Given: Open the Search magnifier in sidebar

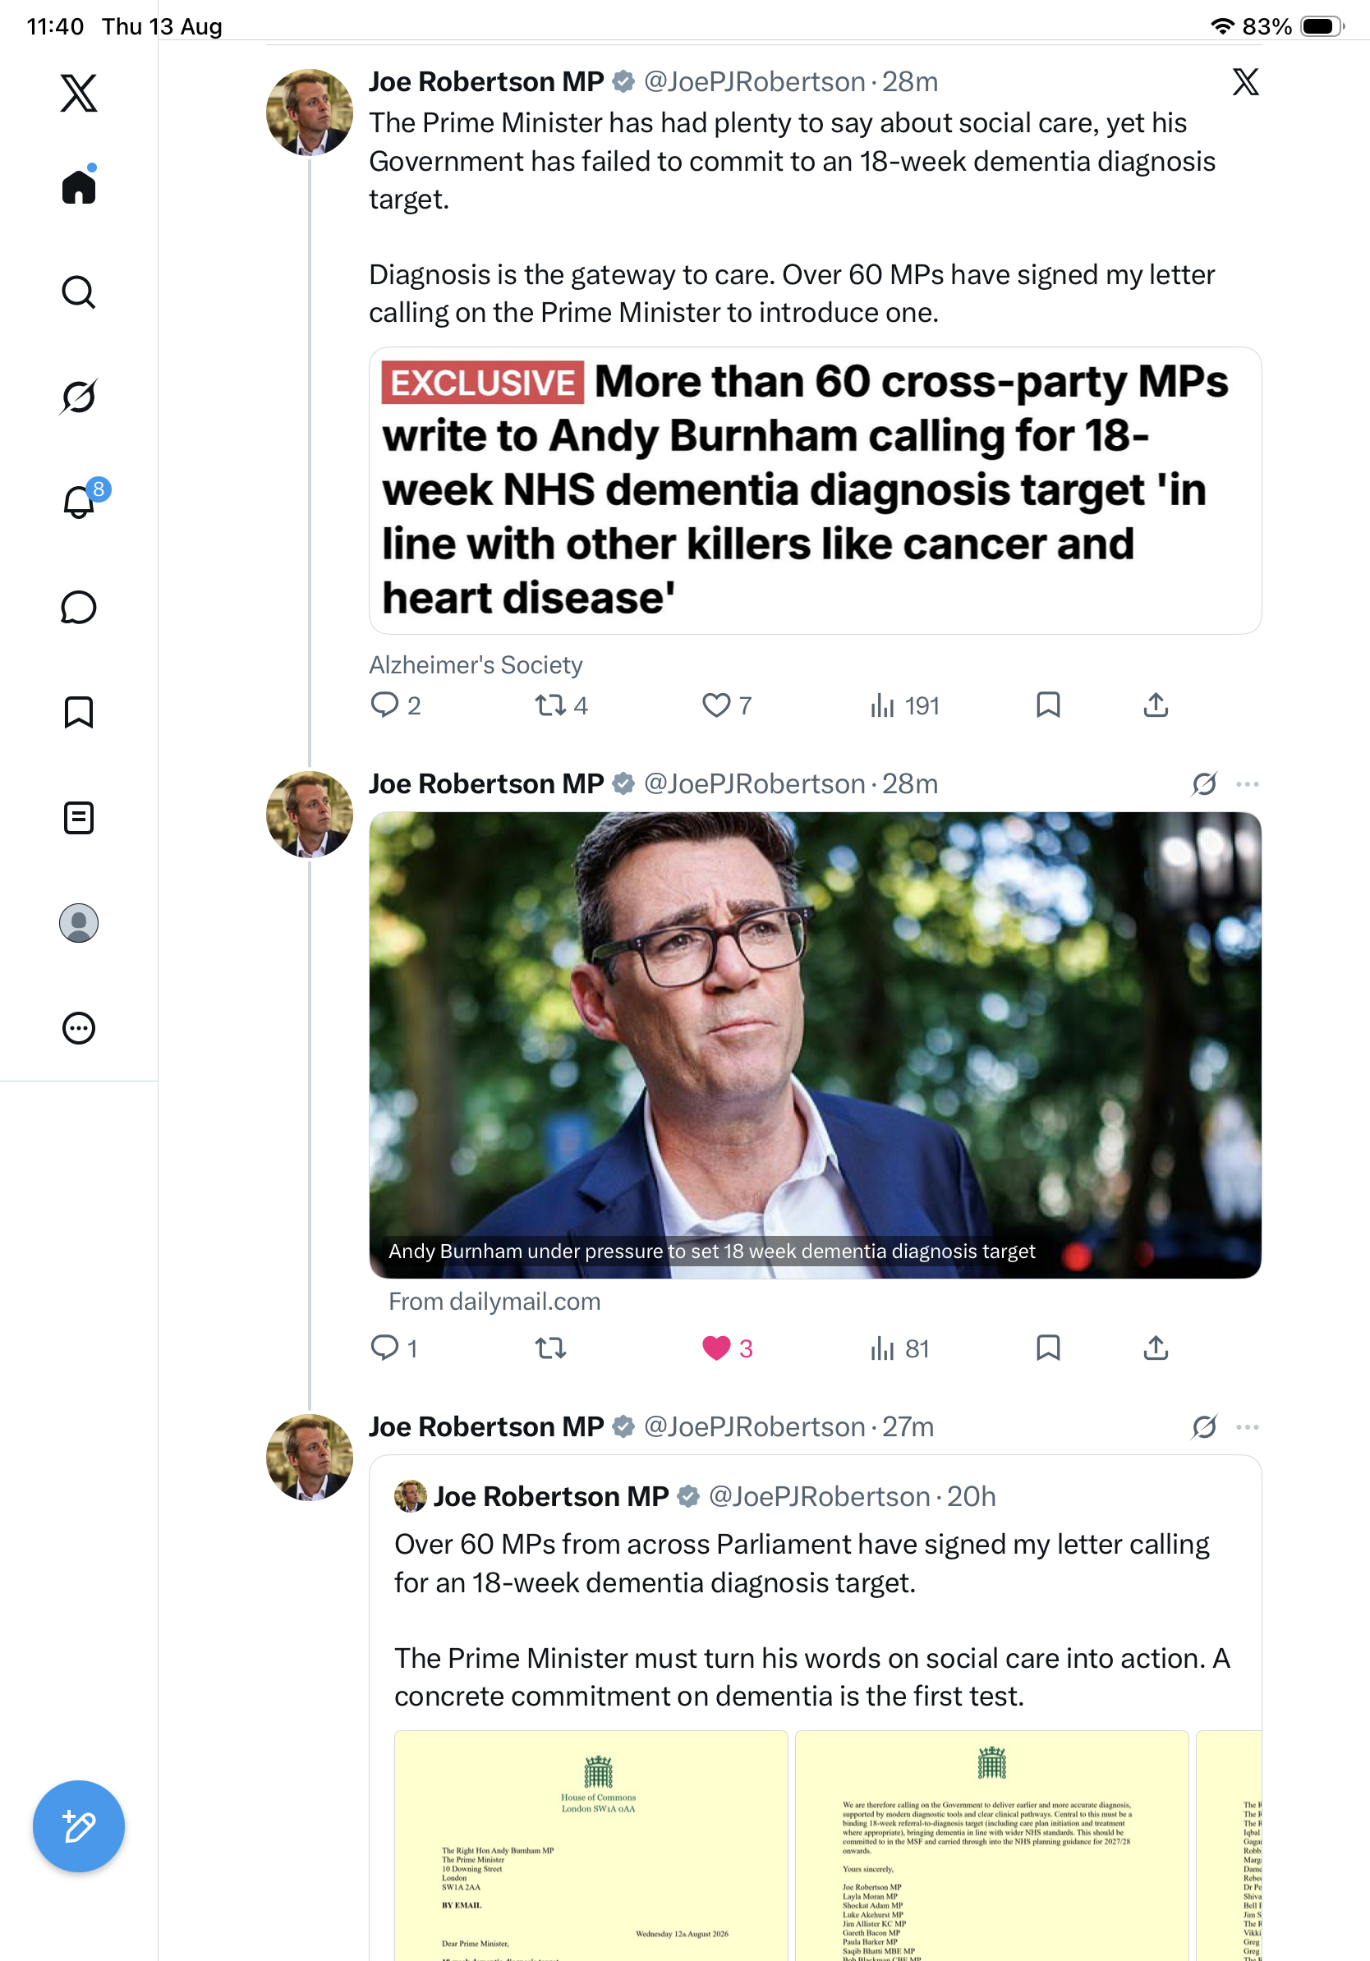Looking at the screenshot, I should [79, 292].
